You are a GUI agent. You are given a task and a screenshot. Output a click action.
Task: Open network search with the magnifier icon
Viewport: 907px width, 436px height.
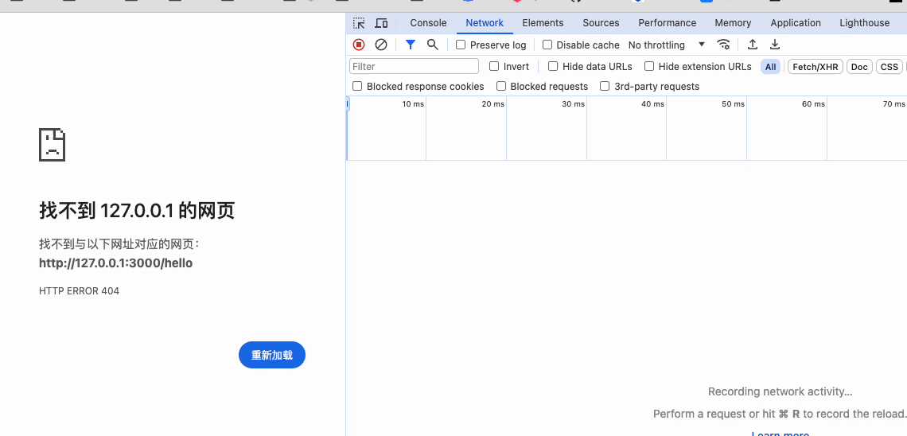pos(432,45)
